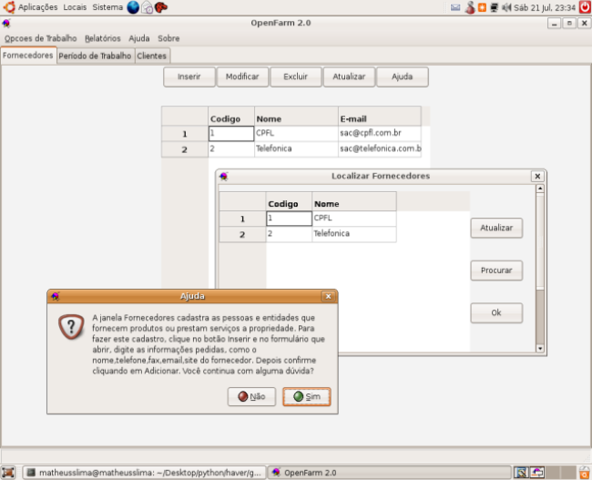The width and height of the screenshot is (592, 480).
Task: Open the Relatórios menu
Action: 103,38
